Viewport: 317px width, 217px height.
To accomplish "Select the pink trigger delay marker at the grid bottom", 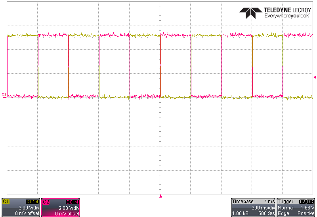I will click(x=160, y=196).
